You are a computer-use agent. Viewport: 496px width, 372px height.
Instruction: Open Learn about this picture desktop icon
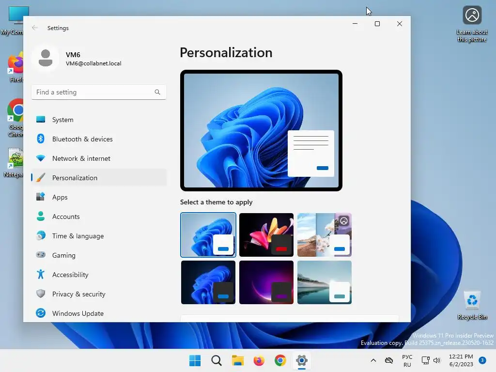click(472, 24)
